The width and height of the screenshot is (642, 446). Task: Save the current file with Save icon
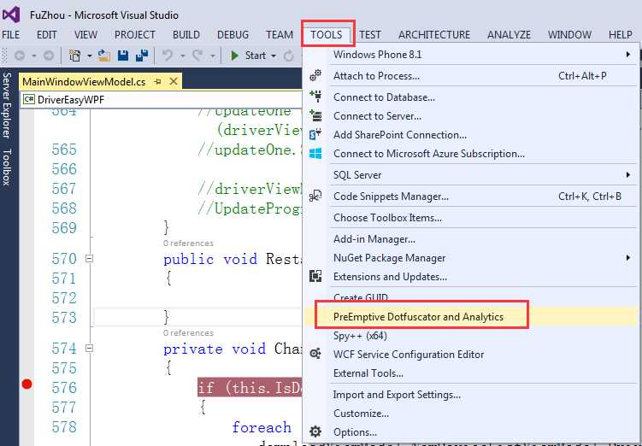coord(123,56)
